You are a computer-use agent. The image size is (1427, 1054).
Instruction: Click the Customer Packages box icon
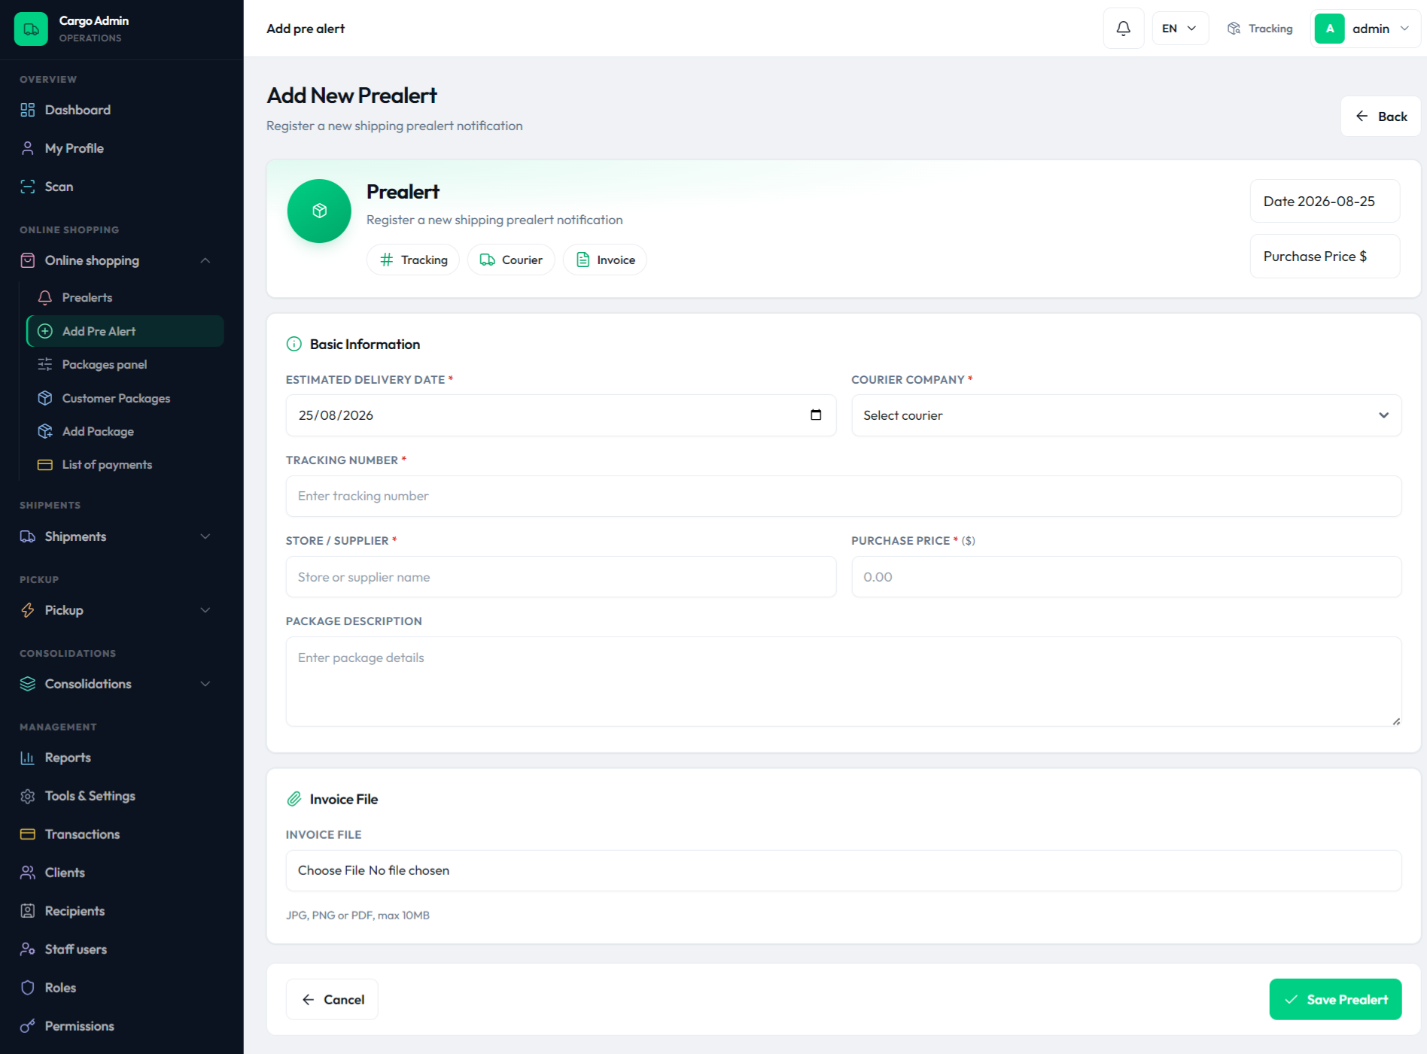(45, 398)
